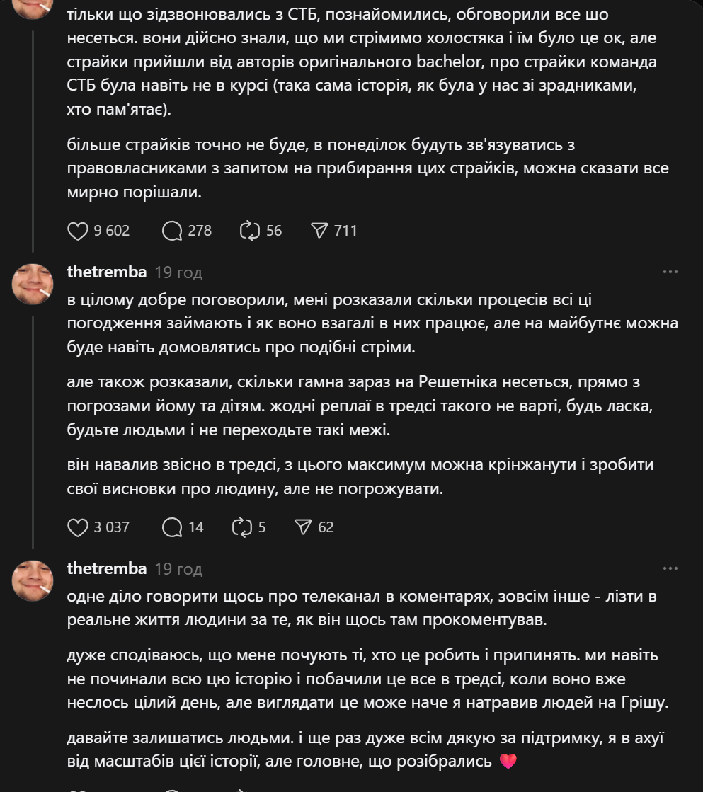Open the post starting 'тільки що зідзвонювались з СТБ'
Image resolution: width=703 pixels, height=792 pixels.
tap(354, 62)
